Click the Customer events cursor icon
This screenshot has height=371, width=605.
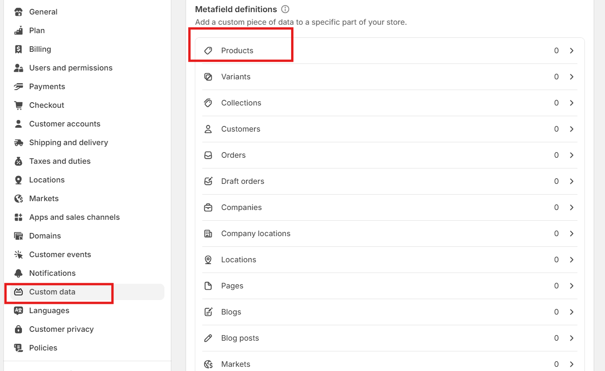point(19,254)
